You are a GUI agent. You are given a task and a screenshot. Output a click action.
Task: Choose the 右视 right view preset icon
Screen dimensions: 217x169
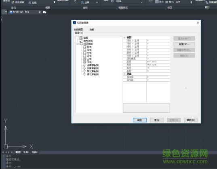coord(85,56)
